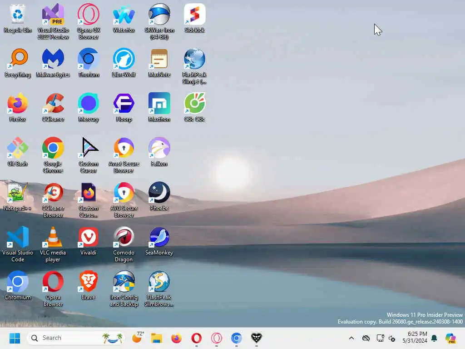This screenshot has width=465, height=349.
Task: Select the Visual Studio Code shortcut
Action: click(18, 244)
